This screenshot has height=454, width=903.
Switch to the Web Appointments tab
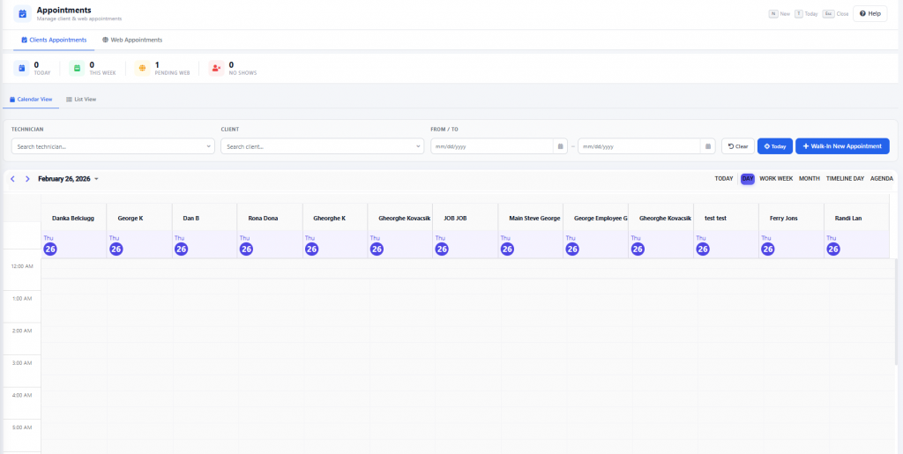(132, 40)
